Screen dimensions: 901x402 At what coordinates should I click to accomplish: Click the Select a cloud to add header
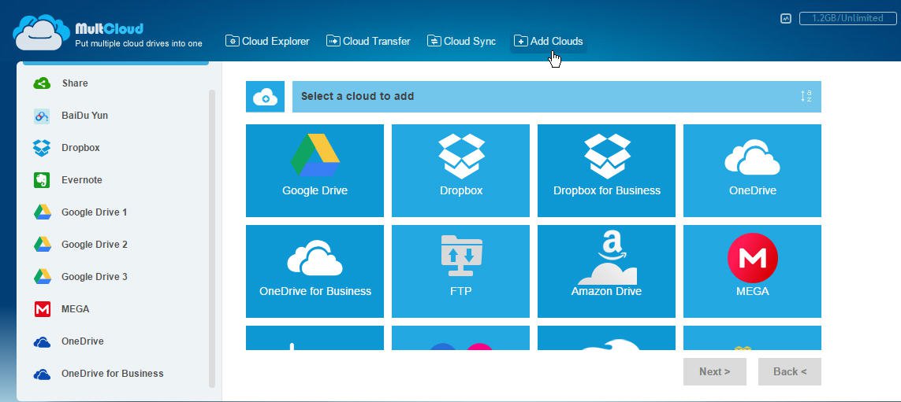[x=557, y=96]
